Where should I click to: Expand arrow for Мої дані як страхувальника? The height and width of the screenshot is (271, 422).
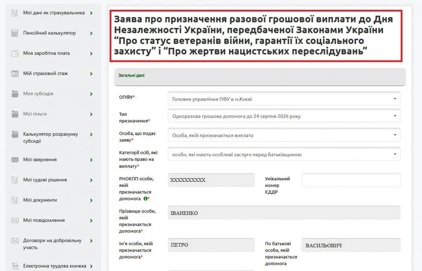click(x=91, y=13)
